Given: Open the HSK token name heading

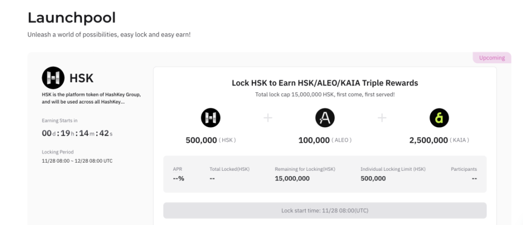Looking at the screenshot, I should pos(81,78).
